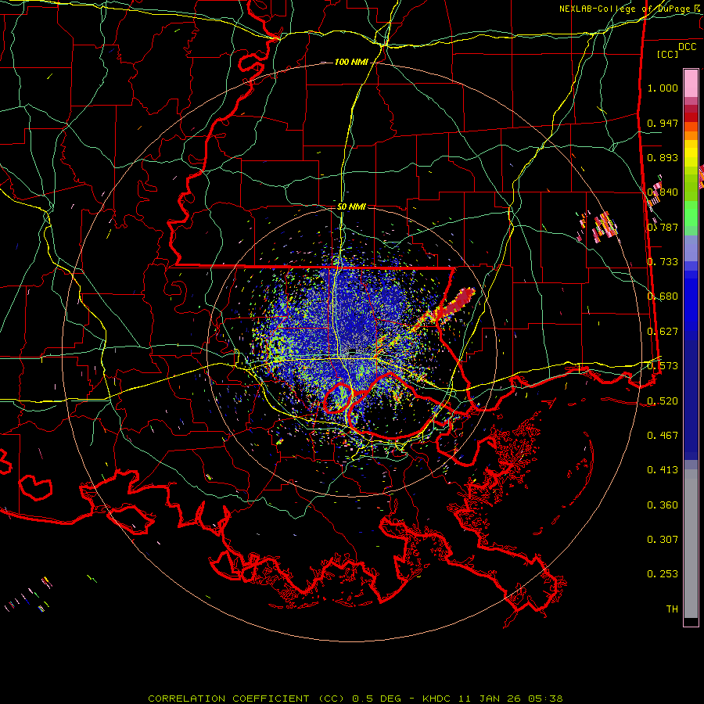The image size is (704, 704).
Task: Click the TH threshold label on the scale
Action: pyautogui.click(x=672, y=609)
